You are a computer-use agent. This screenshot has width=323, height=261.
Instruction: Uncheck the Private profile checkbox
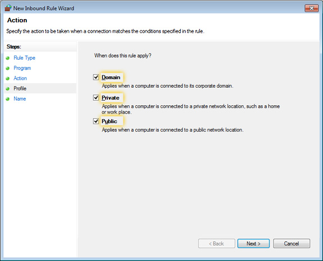point(96,97)
